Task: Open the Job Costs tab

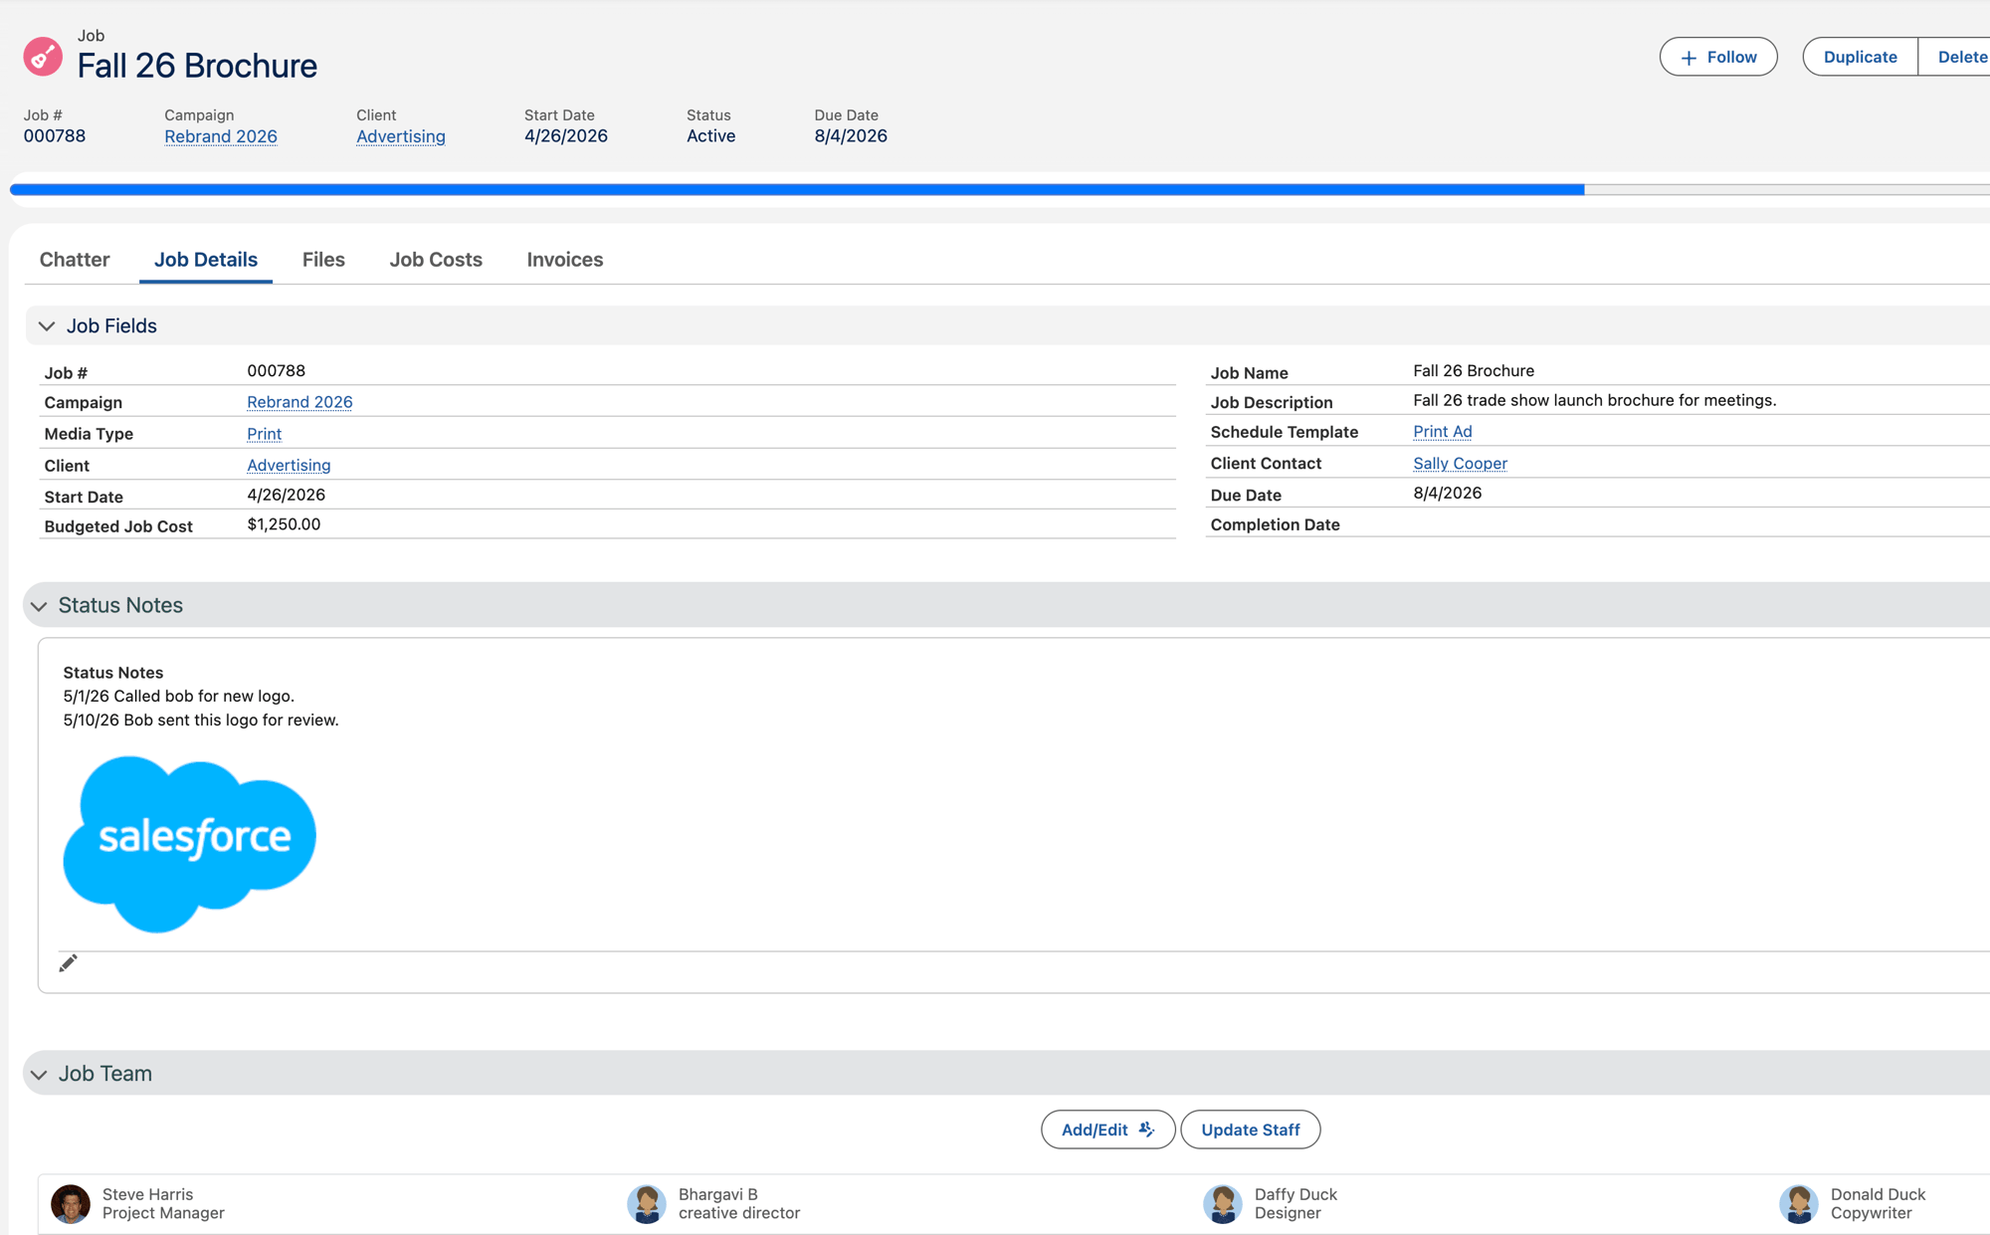Action: (x=436, y=260)
